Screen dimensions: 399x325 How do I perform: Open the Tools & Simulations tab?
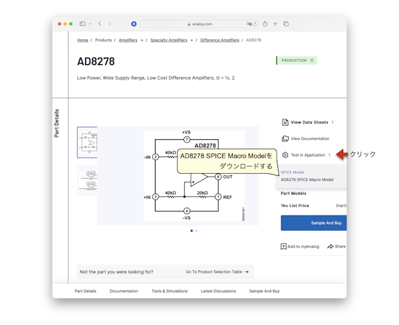[169, 291]
